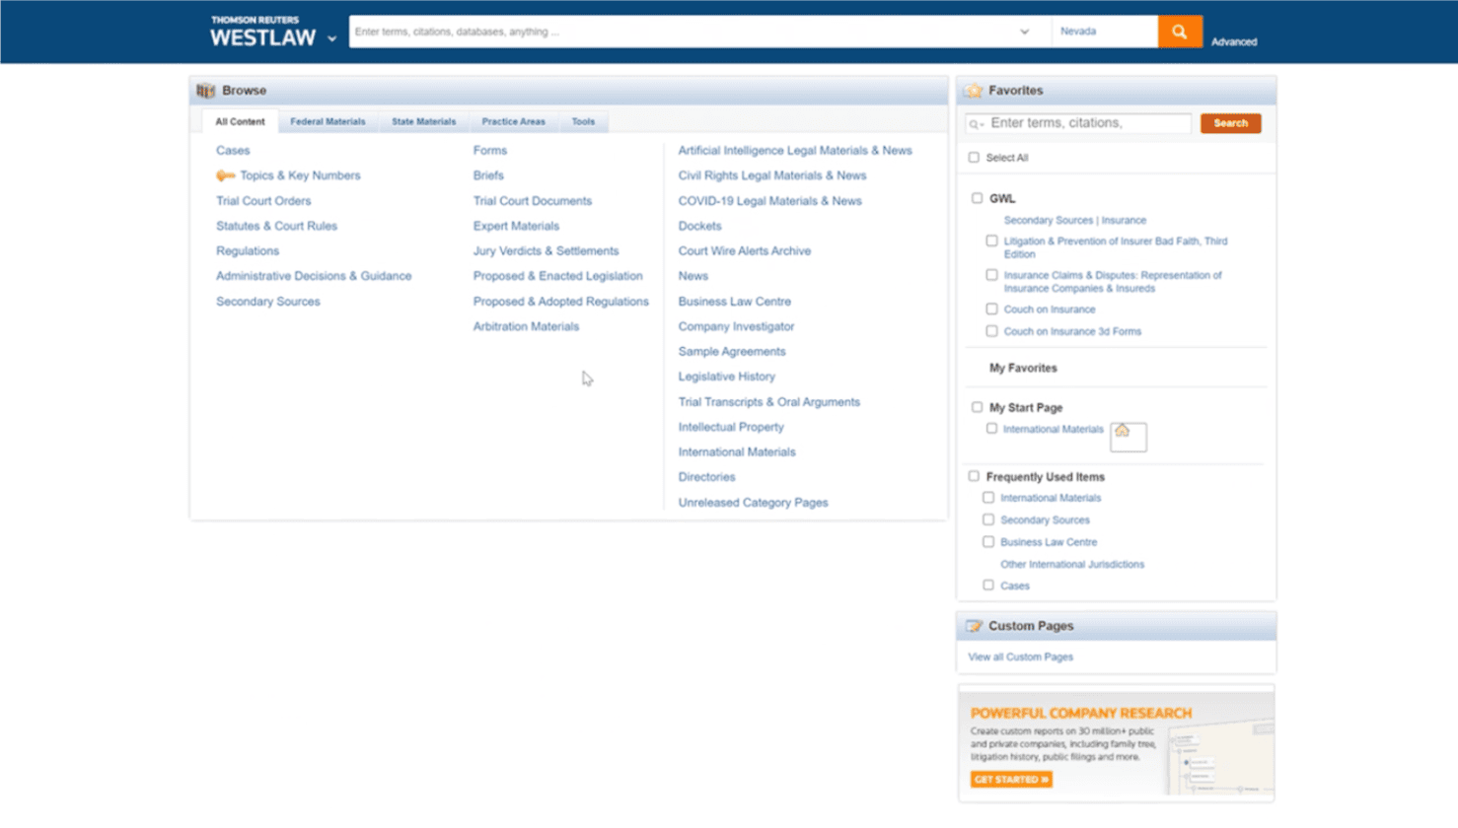Viewport: 1458px width, 828px height.
Task: Click the GET STARTED button in ad
Action: (1011, 780)
